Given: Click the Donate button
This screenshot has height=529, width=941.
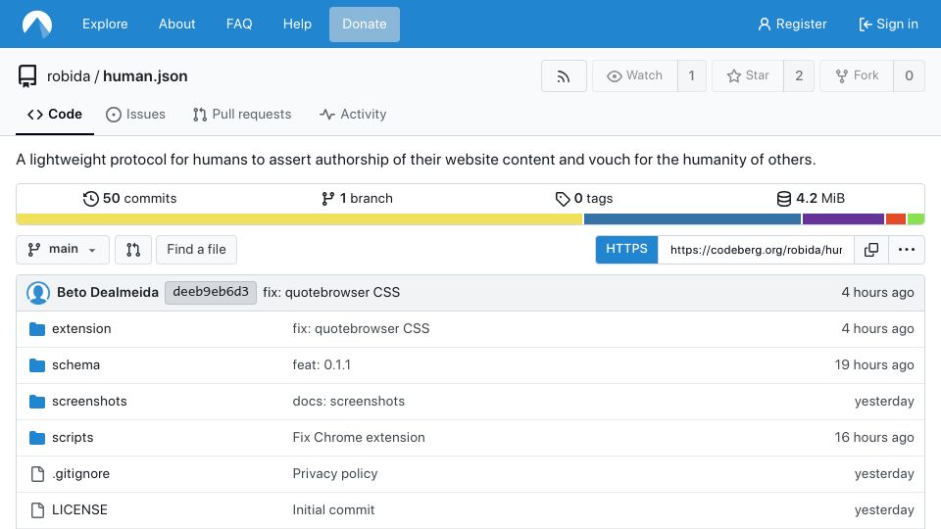Looking at the screenshot, I should pyautogui.click(x=365, y=24).
